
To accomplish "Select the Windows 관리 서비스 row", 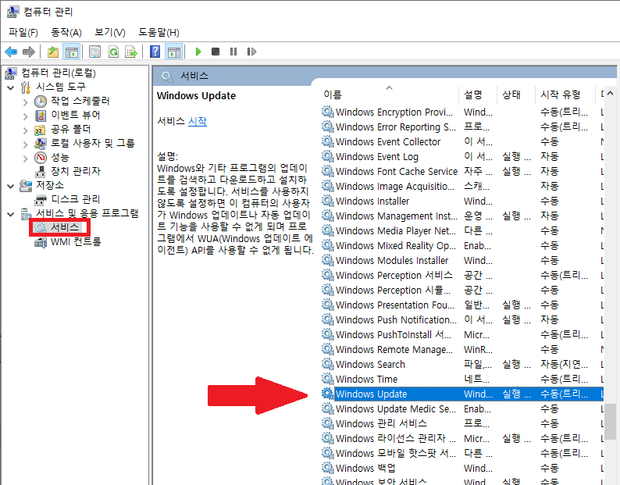I will (x=461, y=423).
